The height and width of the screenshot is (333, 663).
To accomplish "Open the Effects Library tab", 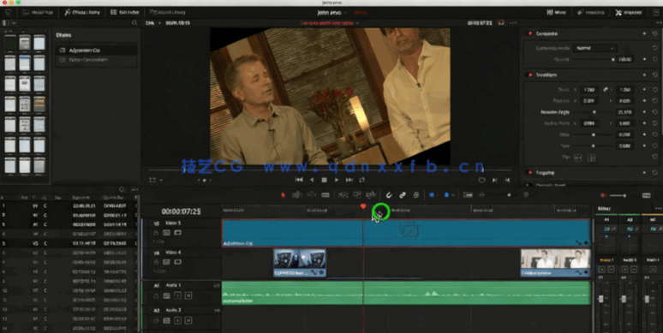I will tap(82, 12).
